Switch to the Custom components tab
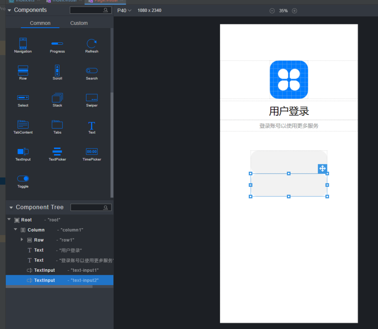Screen dimensions: 378x329 [79, 23]
